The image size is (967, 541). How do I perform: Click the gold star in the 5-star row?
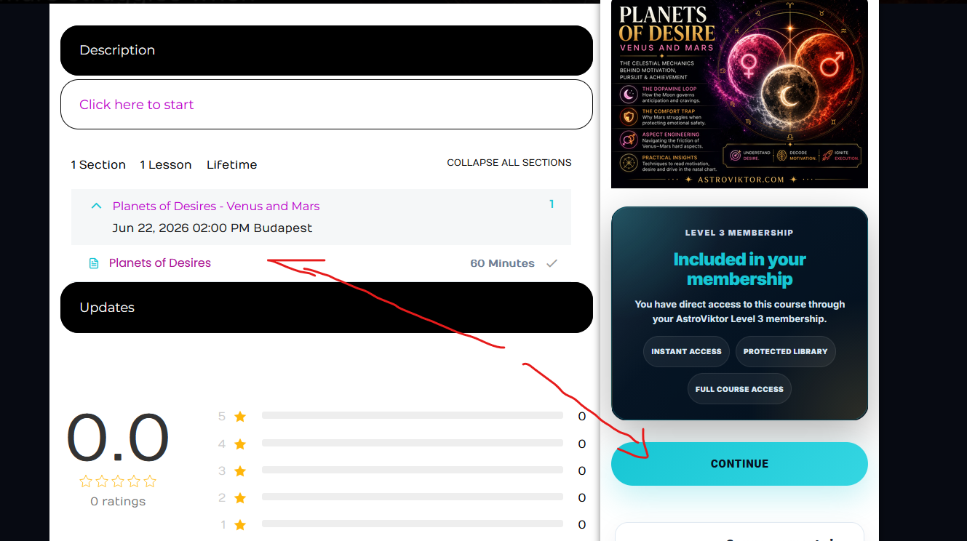[240, 417]
